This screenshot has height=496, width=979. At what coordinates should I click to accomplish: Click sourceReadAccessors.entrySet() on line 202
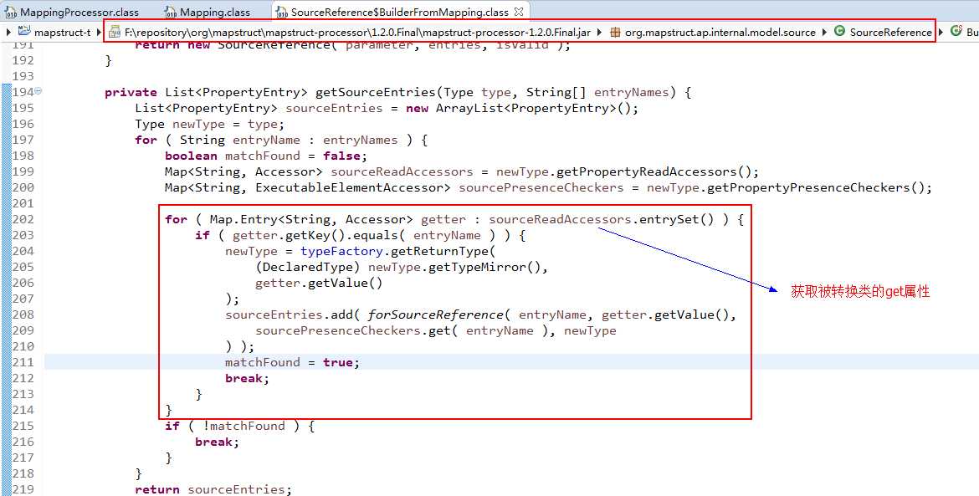(601, 219)
